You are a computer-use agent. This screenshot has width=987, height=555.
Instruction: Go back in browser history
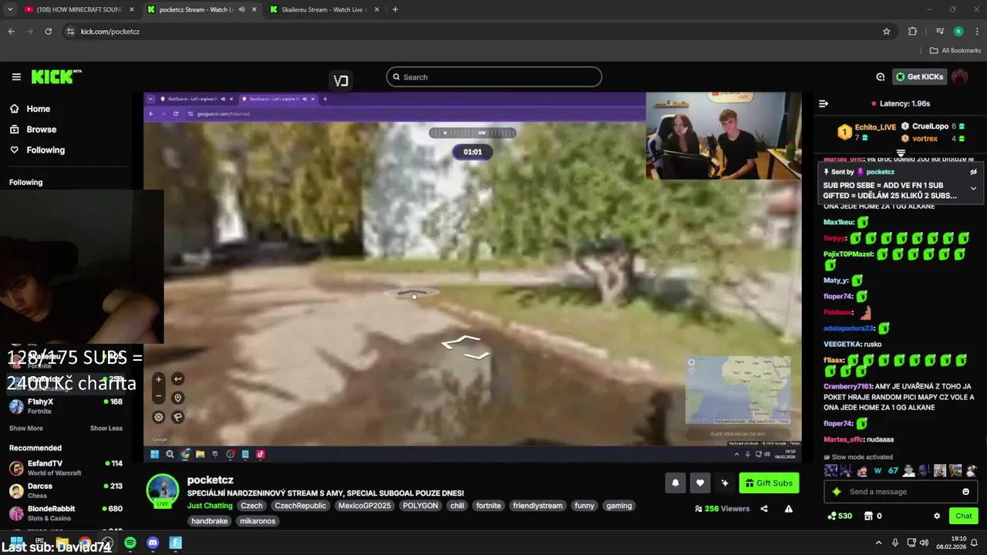pos(11,32)
